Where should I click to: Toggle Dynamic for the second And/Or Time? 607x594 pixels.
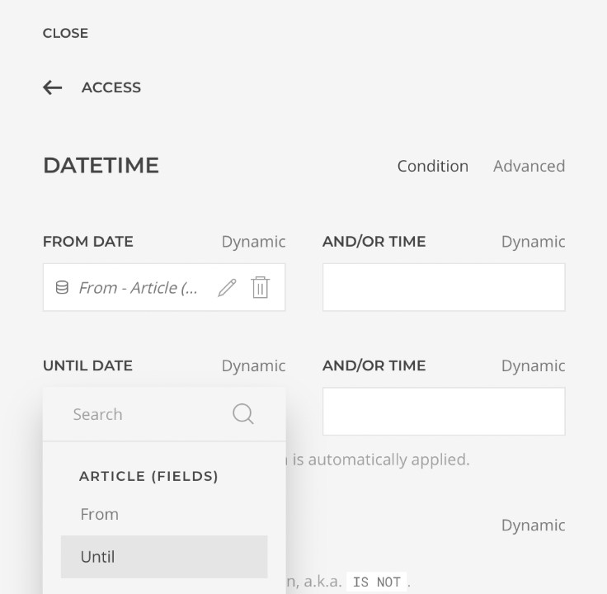(533, 365)
